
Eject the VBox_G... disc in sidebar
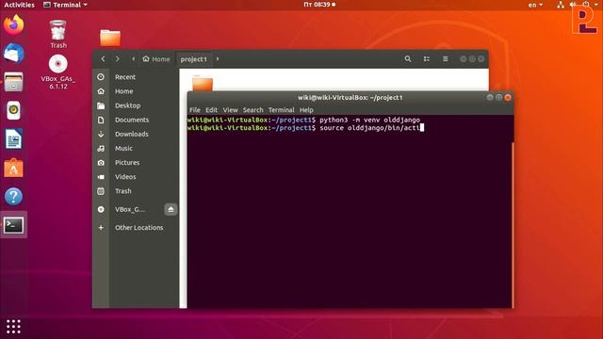tap(171, 209)
